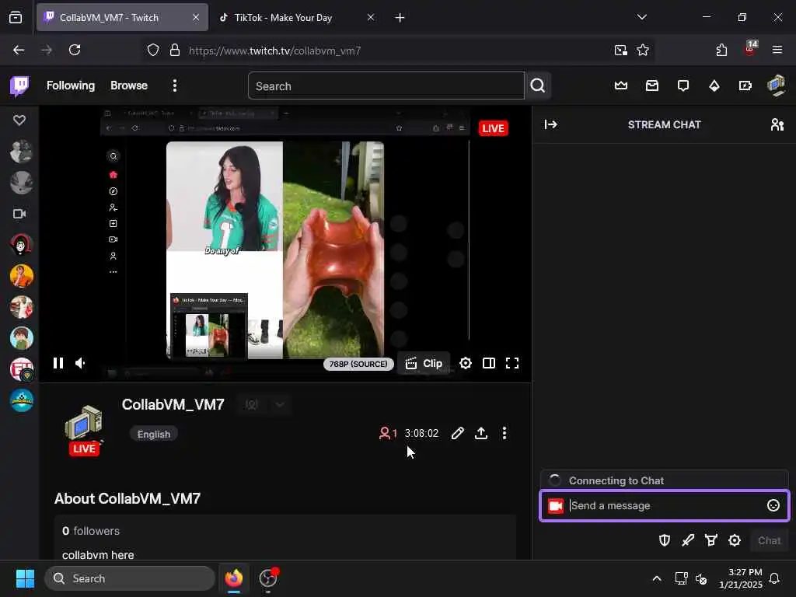
Task: Open Firefox extensions puzzle icon
Action: [721, 50]
